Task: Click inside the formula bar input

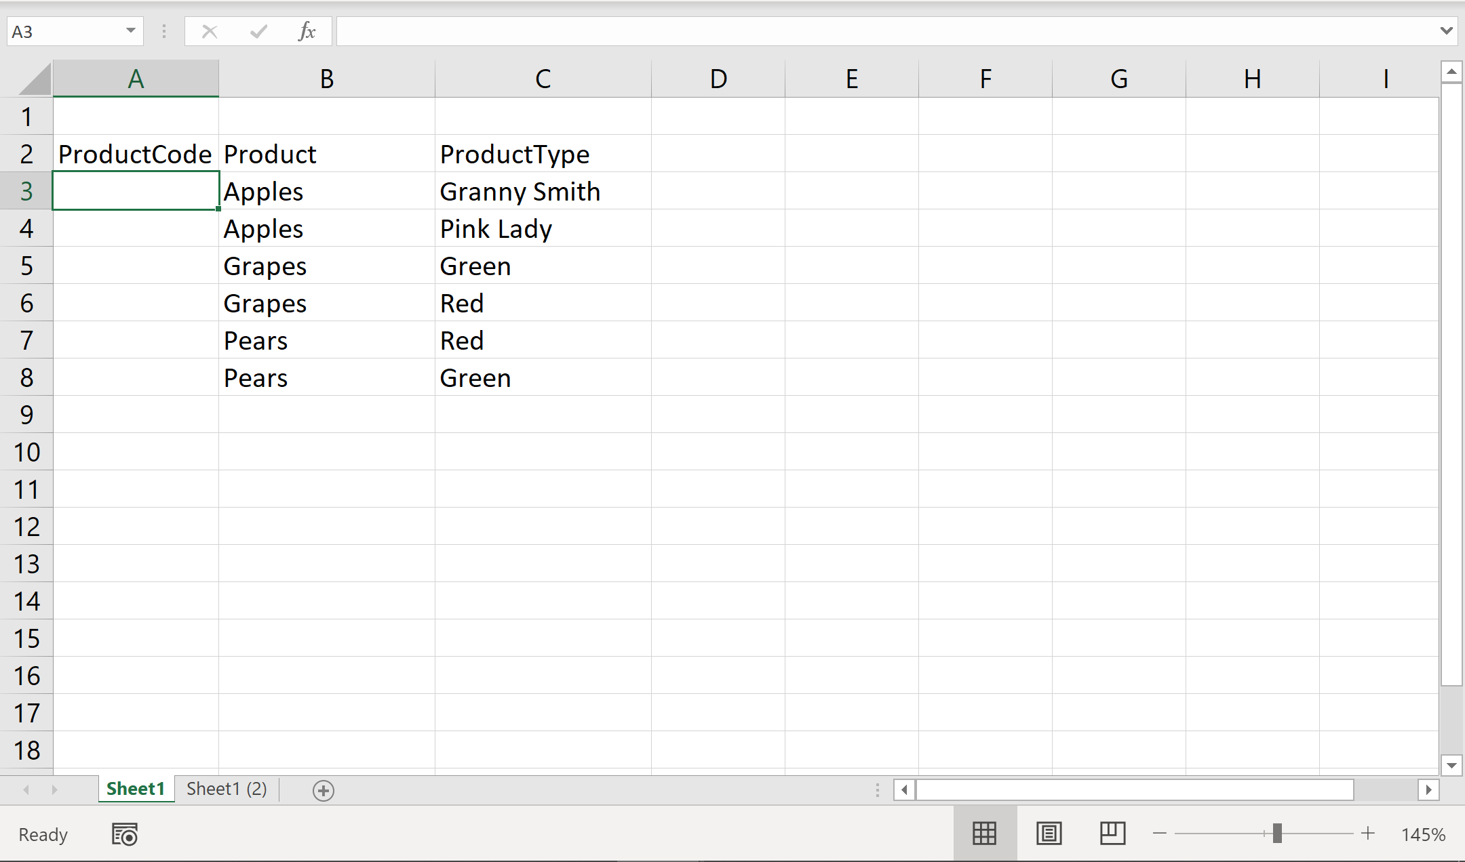Action: pos(882,31)
